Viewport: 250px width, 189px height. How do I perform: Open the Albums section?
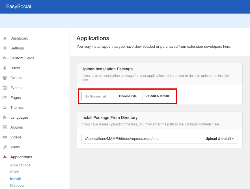pyautogui.click(x=17, y=127)
